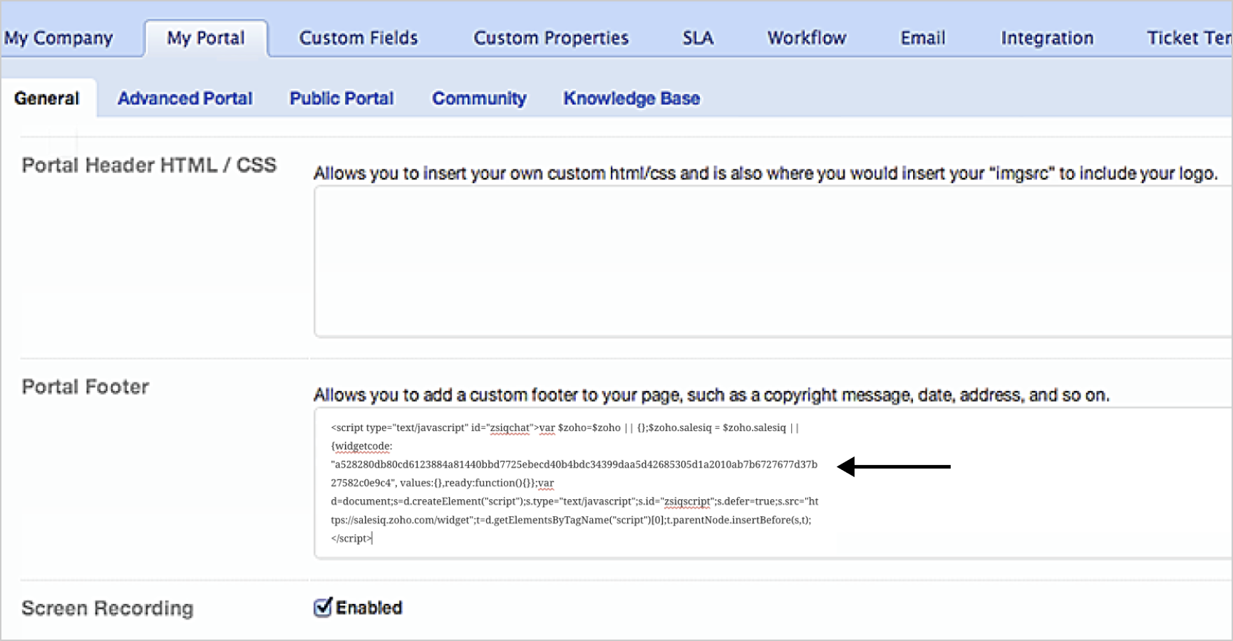Select the My Portal tab
The height and width of the screenshot is (641, 1233).
tap(206, 38)
